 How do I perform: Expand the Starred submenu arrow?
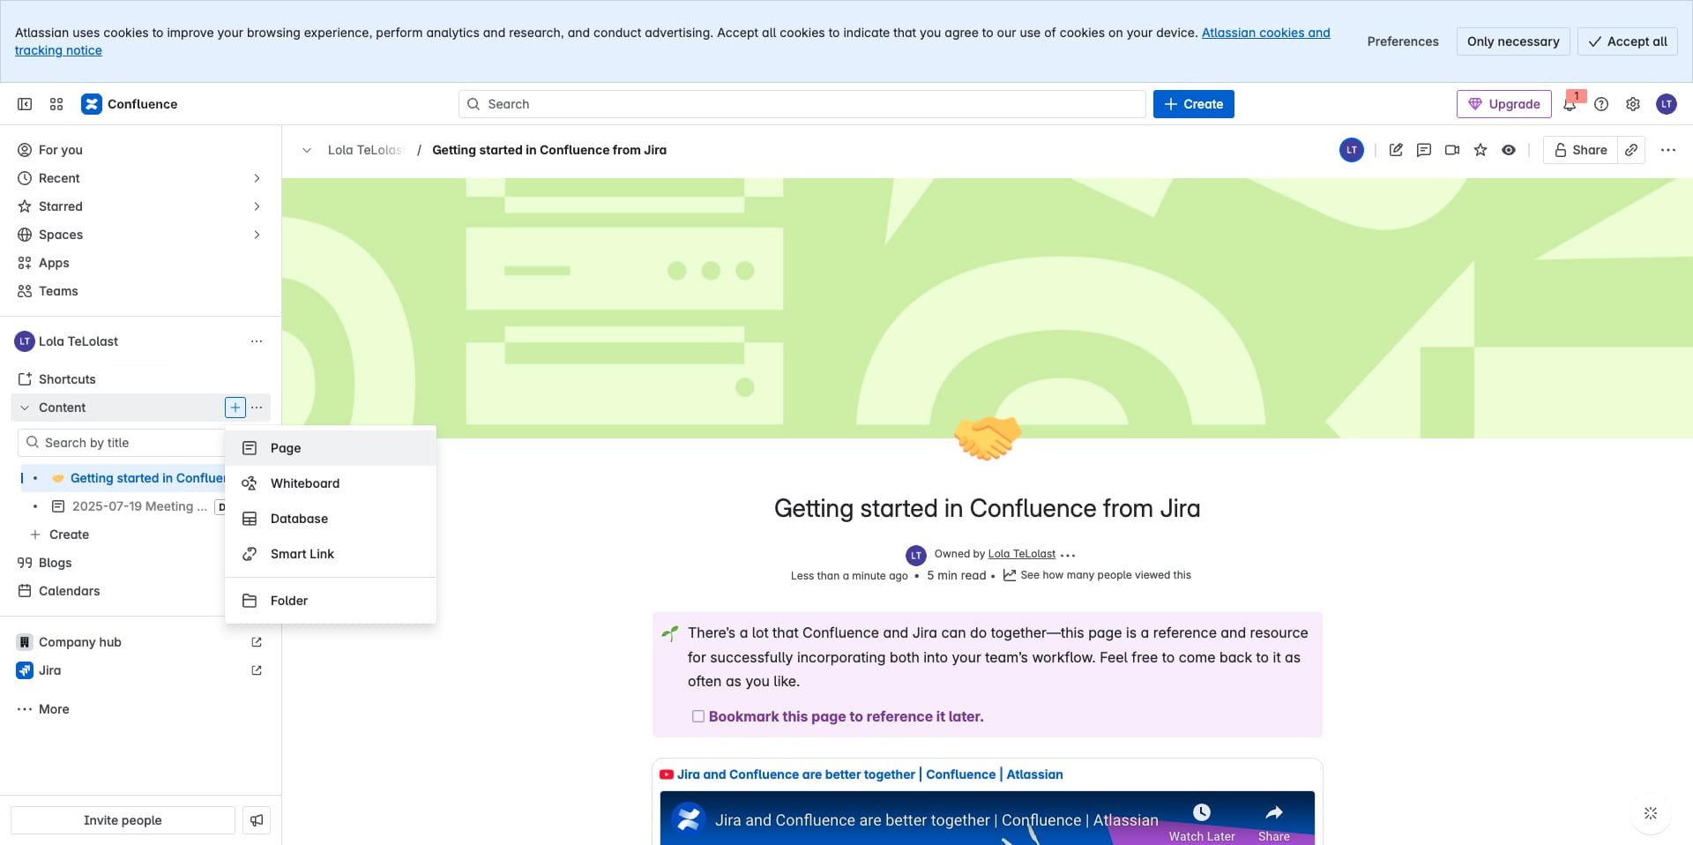point(257,206)
